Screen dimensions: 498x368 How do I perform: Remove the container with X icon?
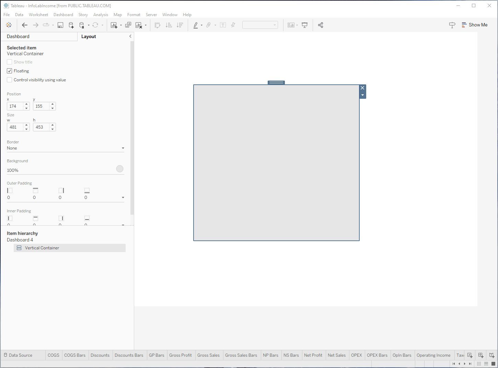(x=362, y=88)
